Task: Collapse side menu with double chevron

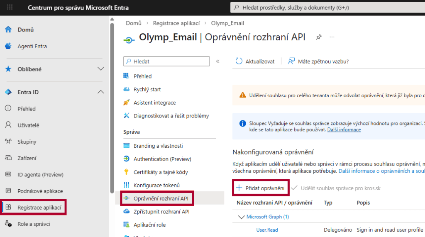Action: coord(217,61)
